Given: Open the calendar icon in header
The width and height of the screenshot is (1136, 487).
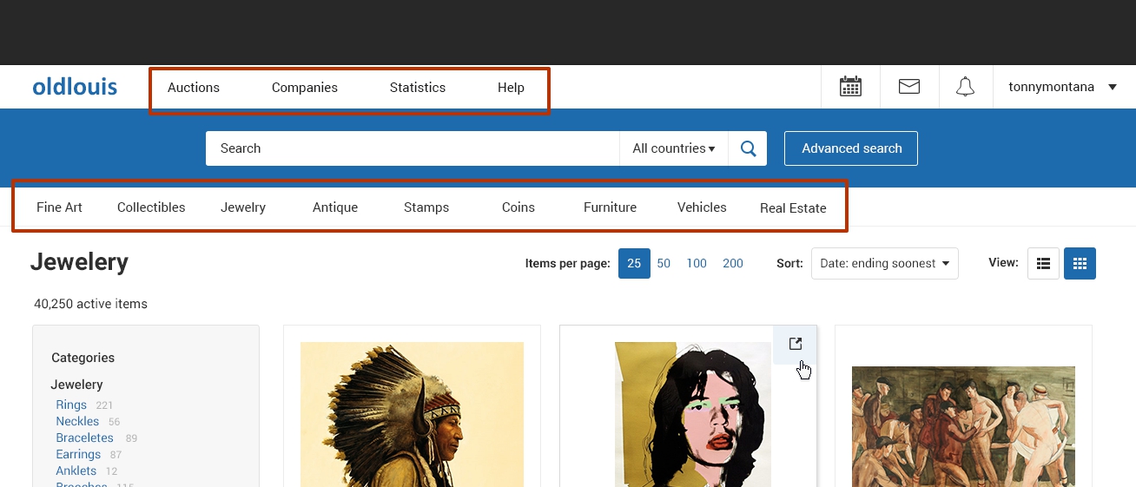Looking at the screenshot, I should pyautogui.click(x=850, y=87).
